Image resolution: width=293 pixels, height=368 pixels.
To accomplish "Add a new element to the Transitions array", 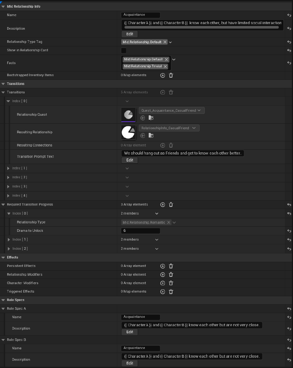I will (162, 92).
